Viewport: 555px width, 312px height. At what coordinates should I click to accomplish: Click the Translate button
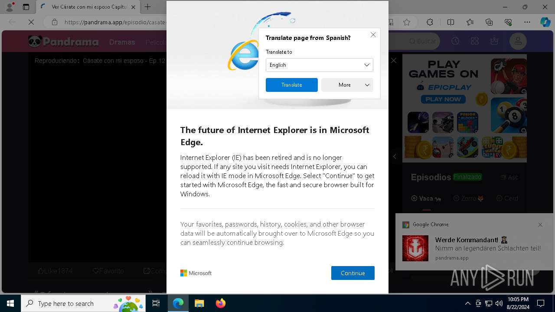[x=291, y=85]
